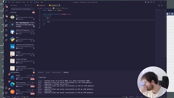Open the GitHub view in activity bar
Screen dimensions: 174x98
(x=6, y=35)
